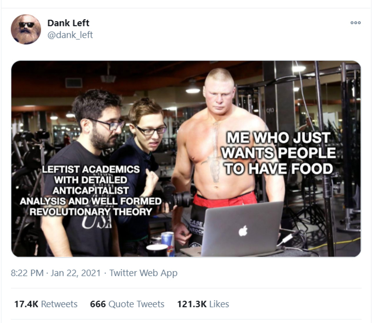Open the Dank Left display name

(x=68, y=23)
